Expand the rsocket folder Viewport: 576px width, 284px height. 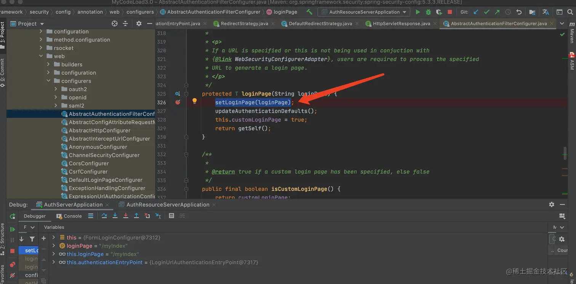click(x=41, y=48)
